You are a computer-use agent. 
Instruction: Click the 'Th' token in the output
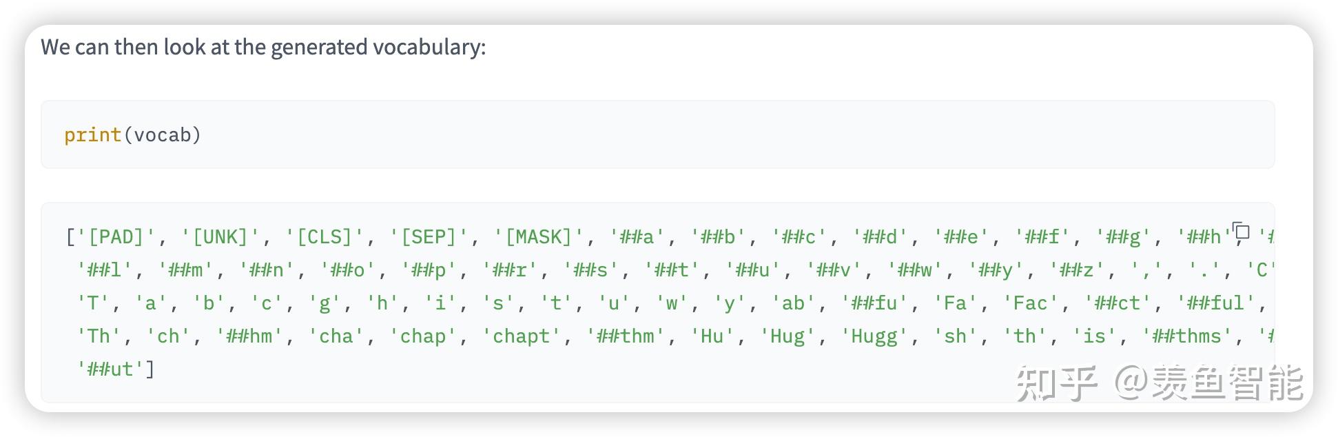99,336
